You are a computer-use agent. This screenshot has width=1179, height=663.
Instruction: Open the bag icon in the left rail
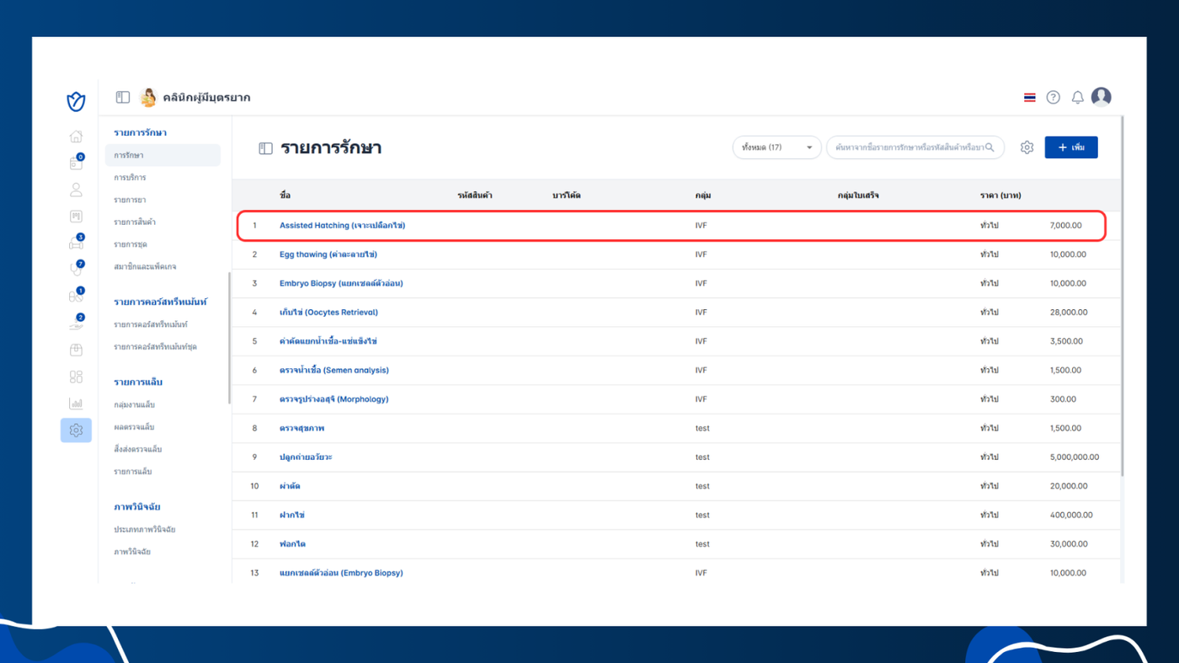76,350
